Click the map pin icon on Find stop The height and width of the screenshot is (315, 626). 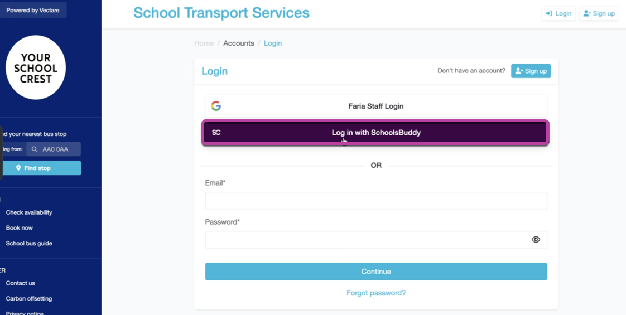(x=18, y=168)
